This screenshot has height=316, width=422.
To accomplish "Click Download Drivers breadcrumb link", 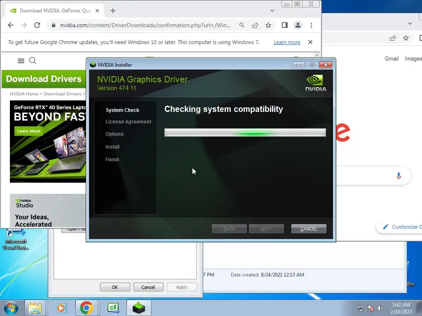I will (x=63, y=94).
